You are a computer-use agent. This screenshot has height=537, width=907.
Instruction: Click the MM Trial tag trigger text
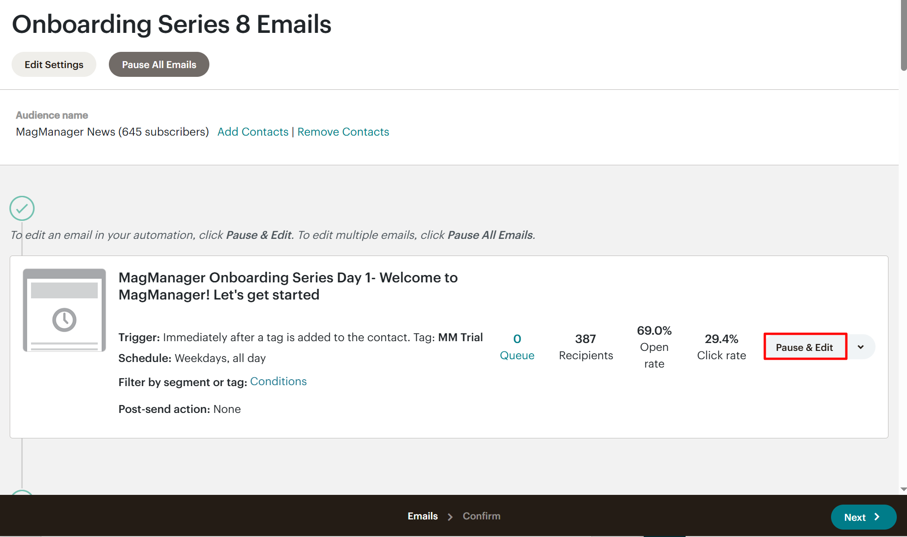click(x=460, y=337)
